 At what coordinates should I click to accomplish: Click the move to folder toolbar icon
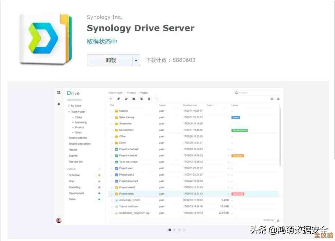coord(133,99)
